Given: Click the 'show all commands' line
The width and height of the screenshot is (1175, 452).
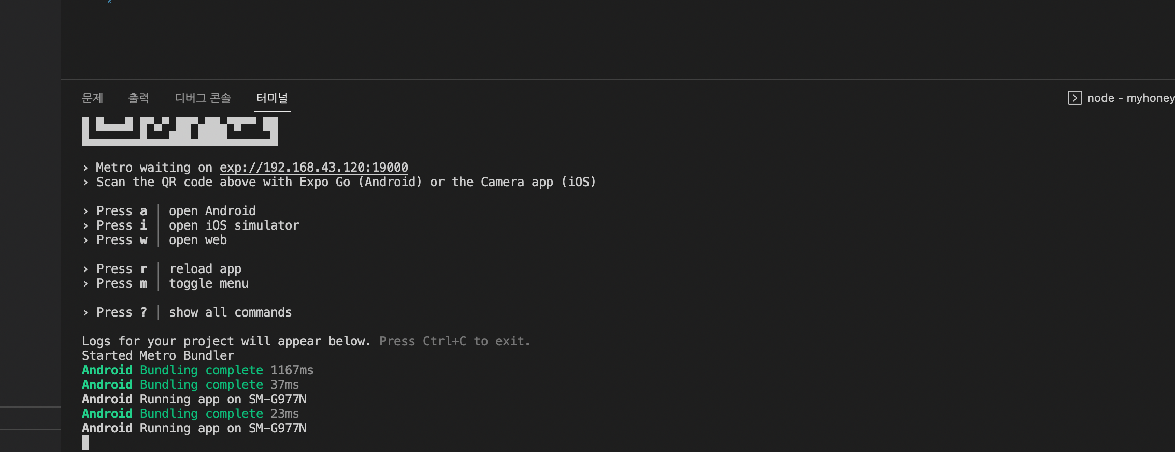Looking at the screenshot, I should tap(230, 312).
